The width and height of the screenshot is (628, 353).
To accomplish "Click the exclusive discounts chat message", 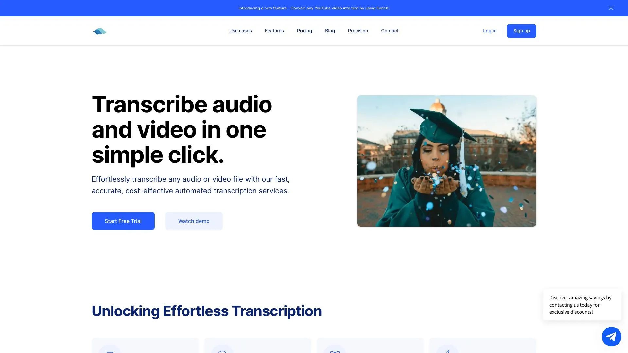I will click(x=582, y=305).
